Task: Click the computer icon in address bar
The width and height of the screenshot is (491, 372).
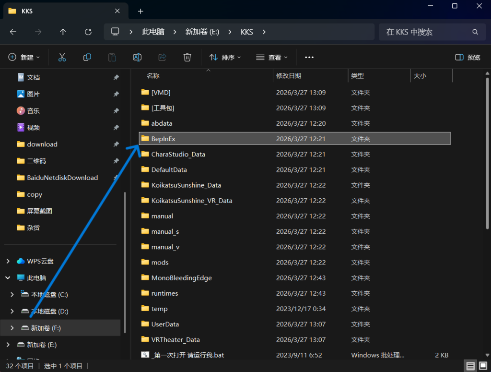Action: click(x=115, y=32)
